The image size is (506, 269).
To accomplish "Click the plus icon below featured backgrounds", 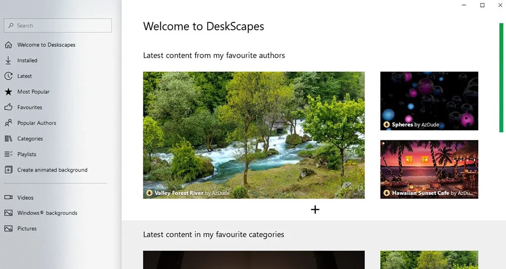I will pos(315,209).
